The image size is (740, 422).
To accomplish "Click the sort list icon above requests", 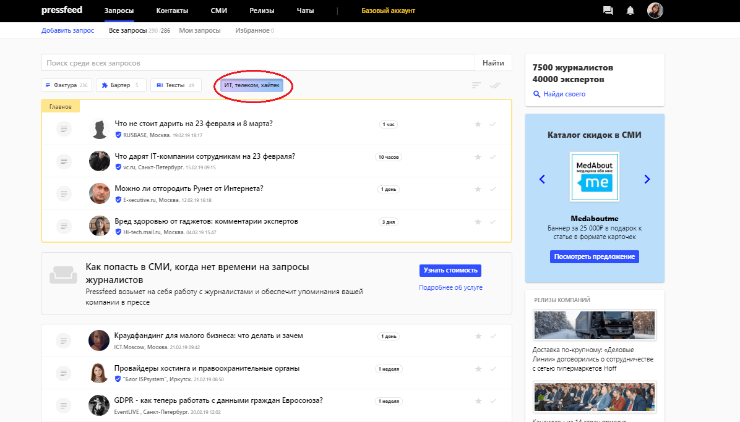I will pyautogui.click(x=476, y=86).
